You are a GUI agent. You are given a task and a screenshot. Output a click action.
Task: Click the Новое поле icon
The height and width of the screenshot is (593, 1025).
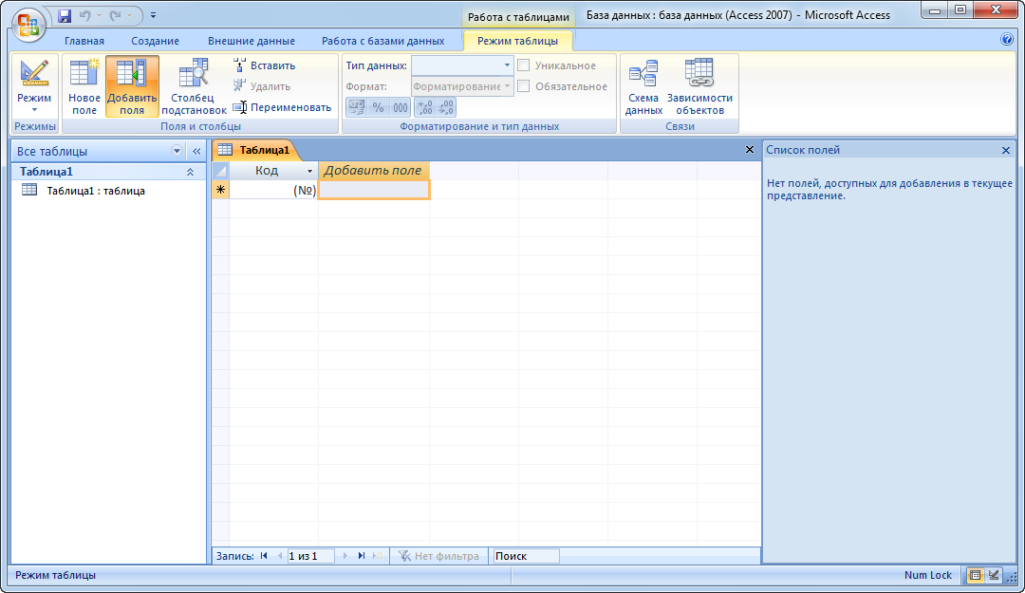pos(84,85)
